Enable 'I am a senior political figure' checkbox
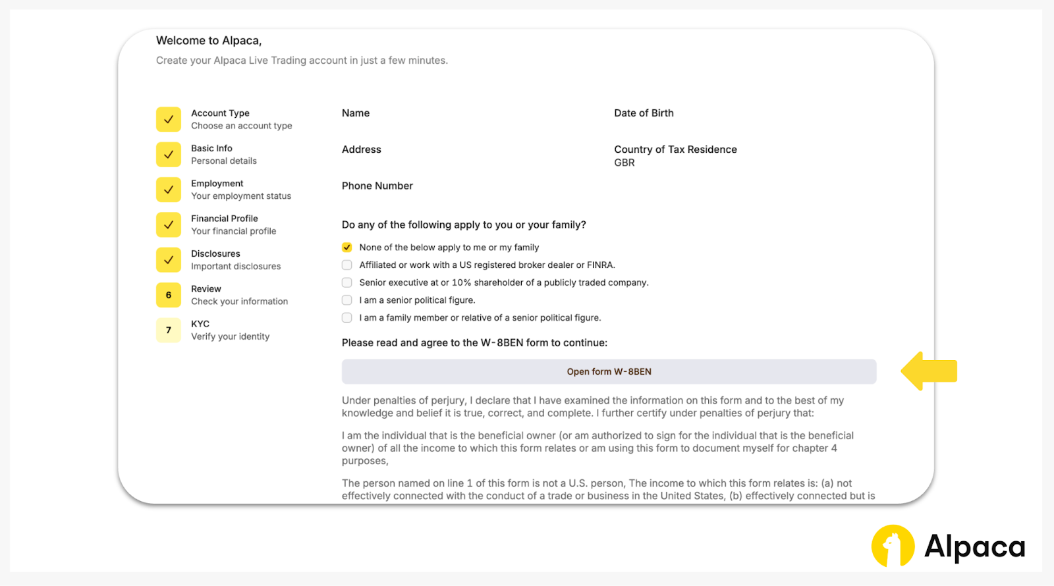 click(x=347, y=300)
